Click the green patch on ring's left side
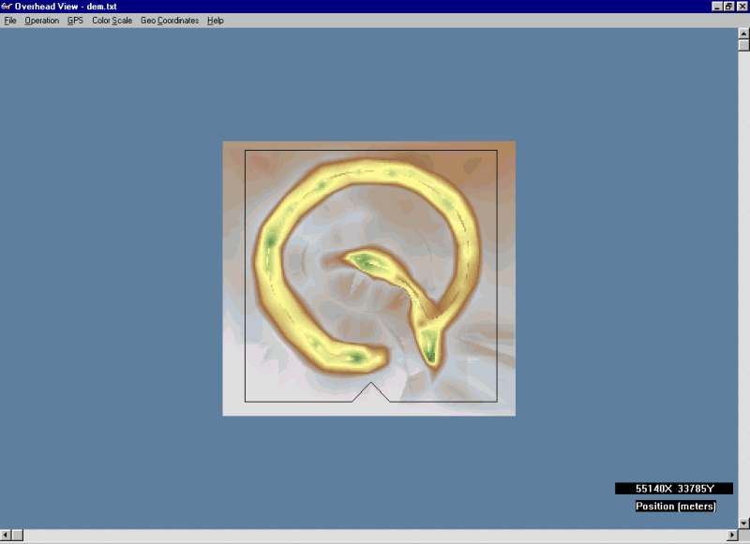 [x=270, y=243]
